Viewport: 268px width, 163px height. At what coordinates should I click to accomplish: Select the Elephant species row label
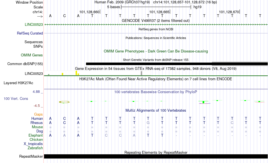pos(36,135)
